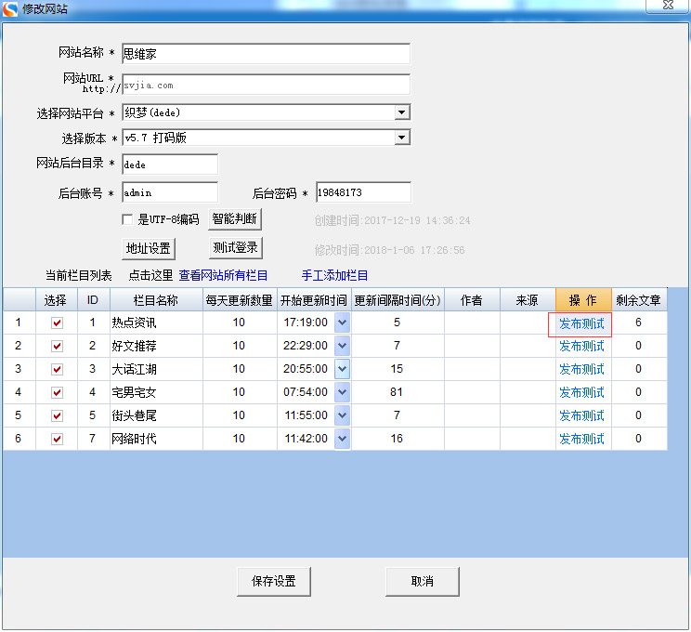691x632 pixels.
Task: Click interval value 81 for 宅男宅女
Action: click(397, 392)
